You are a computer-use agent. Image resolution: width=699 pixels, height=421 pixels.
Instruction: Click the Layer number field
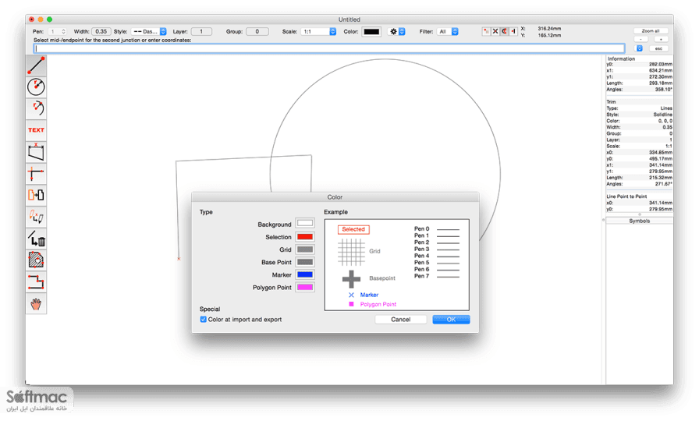coord(201,32)
